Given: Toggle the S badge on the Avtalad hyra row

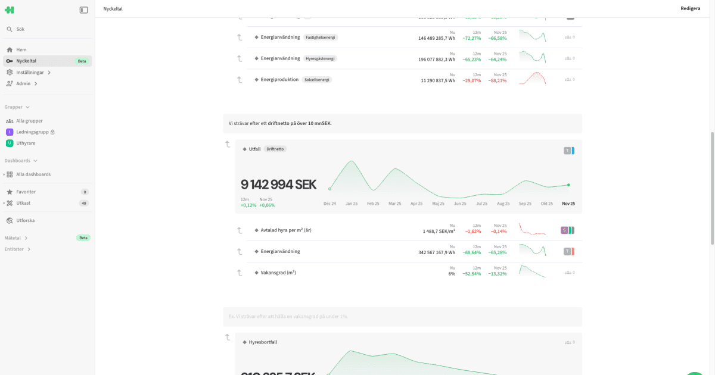Looking at the screenshot, I should tap(564, 229).
